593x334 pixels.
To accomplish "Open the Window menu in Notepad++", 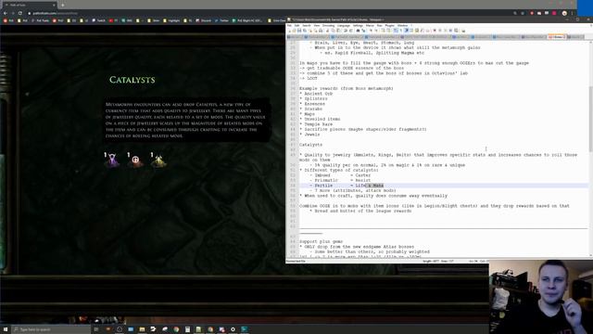I will coord(402,25).
